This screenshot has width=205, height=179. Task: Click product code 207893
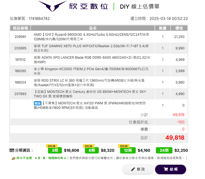pyautogui.click(x=20, y=94)
